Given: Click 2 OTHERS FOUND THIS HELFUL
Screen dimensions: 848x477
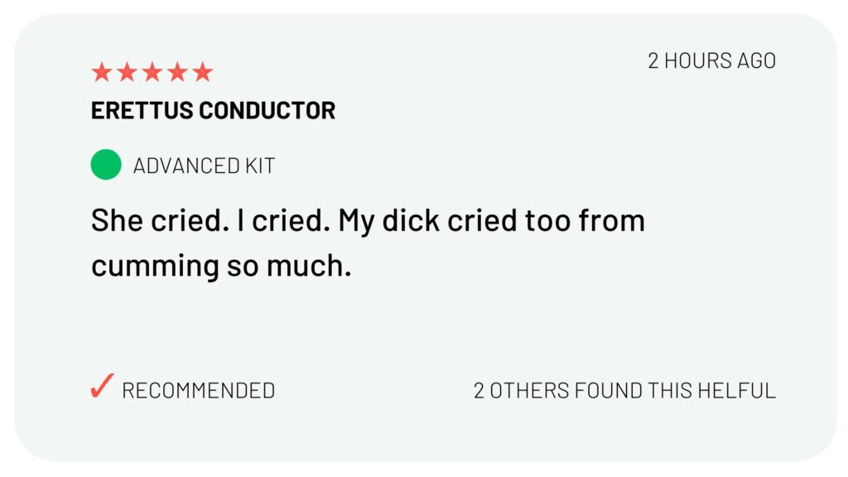Looking at the screenshot, I should click(x=624, y=390).
